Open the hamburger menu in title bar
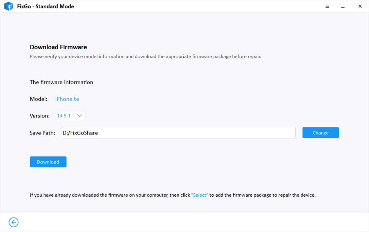The image size is (369, 232). pos(327,6)
